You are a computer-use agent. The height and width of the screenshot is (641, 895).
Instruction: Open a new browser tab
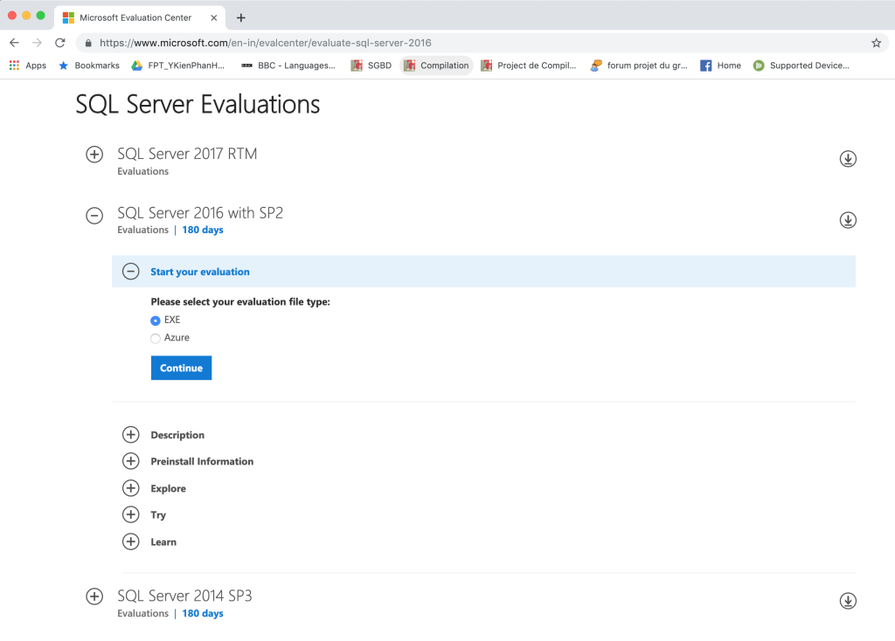point(240,17)
